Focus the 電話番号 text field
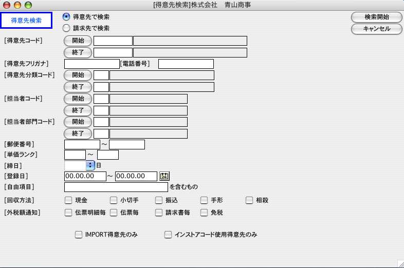This screenshot has width=404, height=268. point(186,64)
